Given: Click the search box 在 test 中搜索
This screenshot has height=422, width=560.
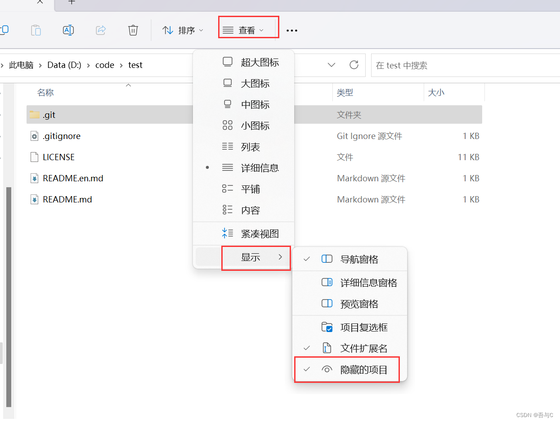Looking at the screenshot, I should (465, 65).
